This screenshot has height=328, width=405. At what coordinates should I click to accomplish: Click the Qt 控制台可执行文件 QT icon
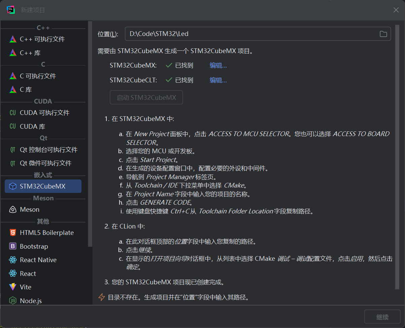(x=13, y=150)
